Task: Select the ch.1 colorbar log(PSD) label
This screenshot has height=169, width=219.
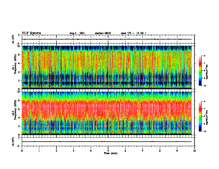Action: [207, 72]
